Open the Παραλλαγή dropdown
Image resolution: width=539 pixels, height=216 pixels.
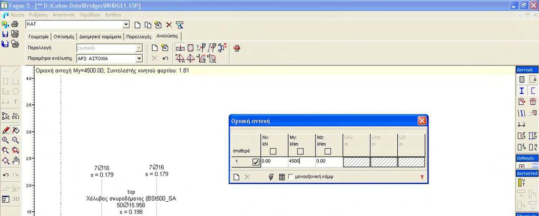click(139, 48)
